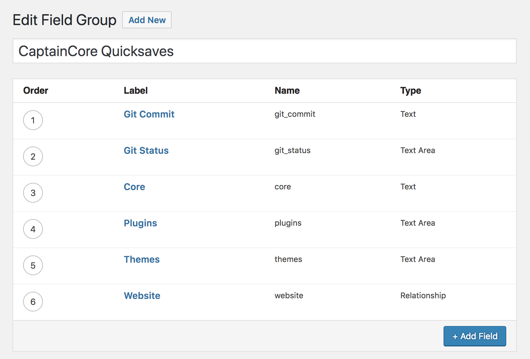Click the Type column header

[x=411, y=91]
